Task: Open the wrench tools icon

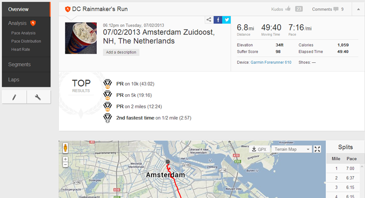Action: 39,97
